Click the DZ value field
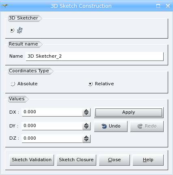Viewport: 173px width, 175px height. (52, 138)
